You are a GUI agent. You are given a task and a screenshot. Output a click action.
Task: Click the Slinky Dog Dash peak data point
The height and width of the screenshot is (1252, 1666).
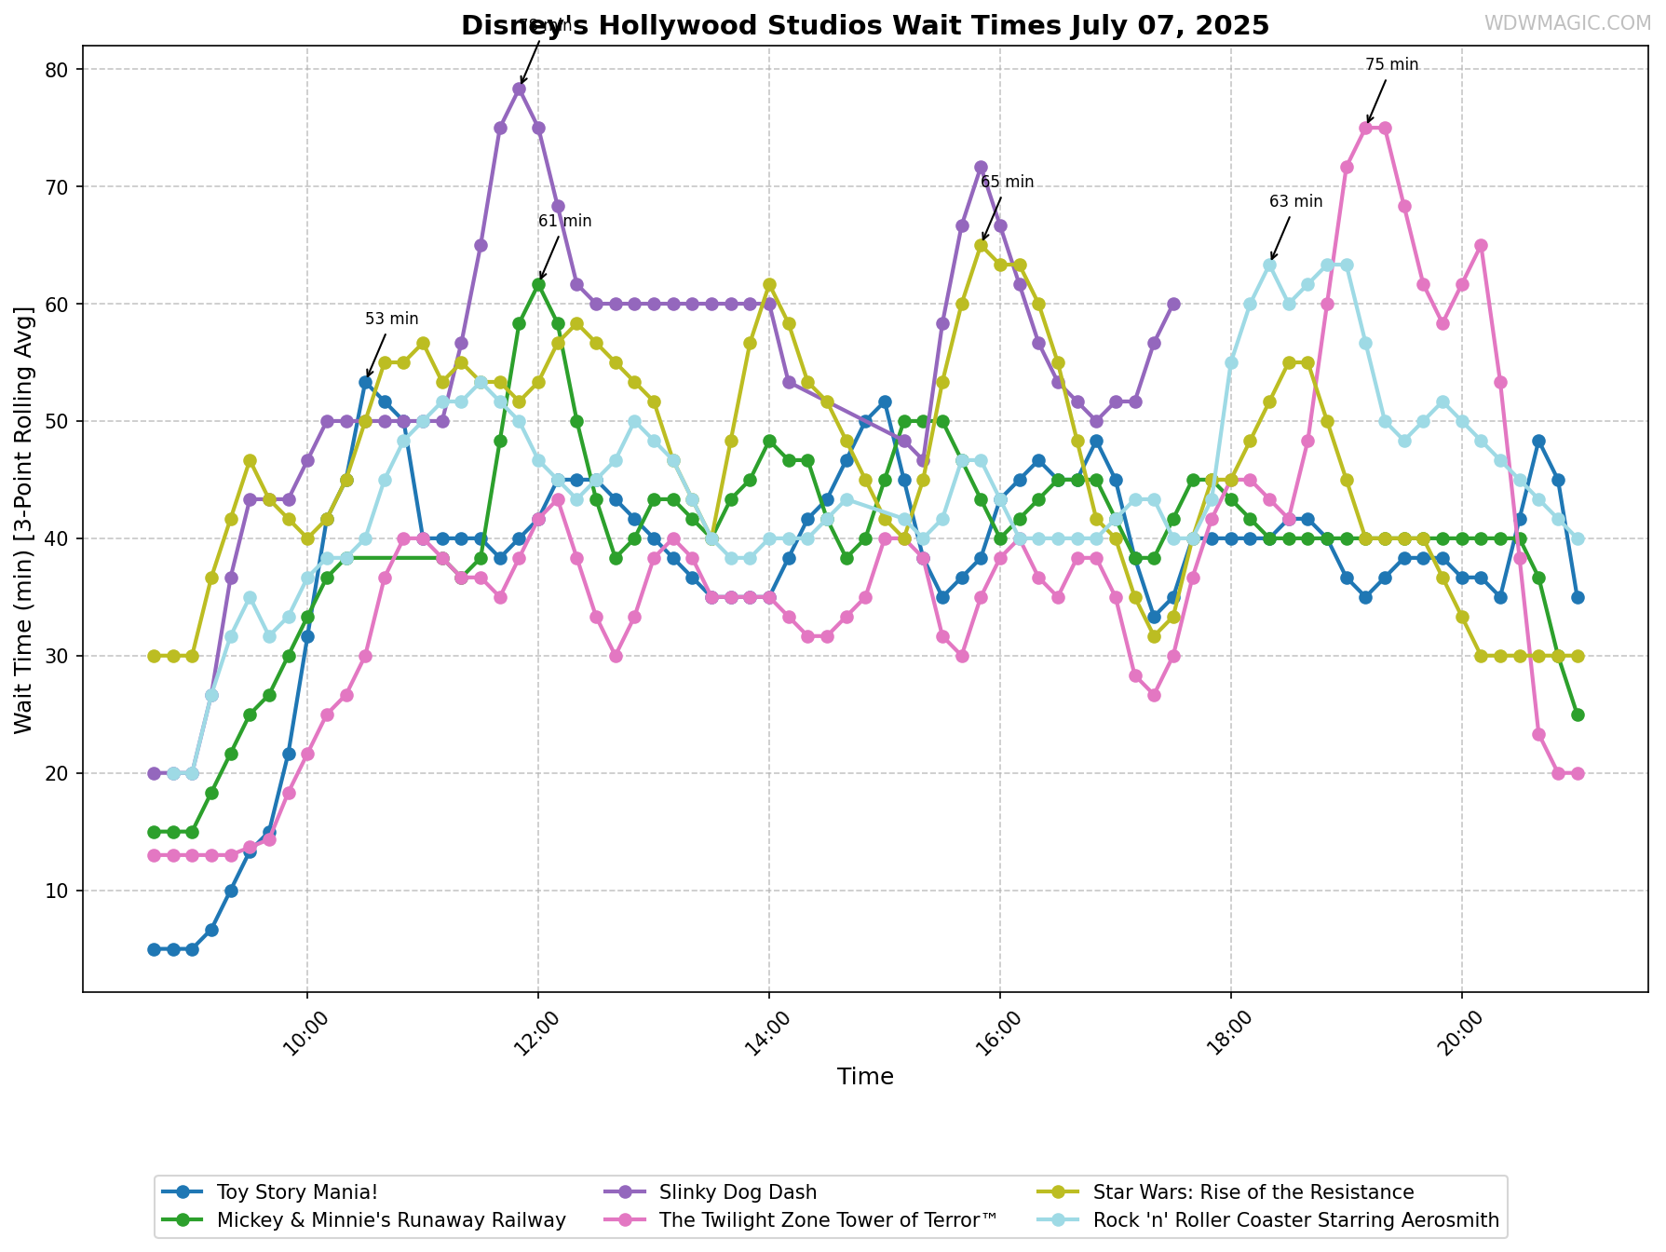pyautogui.click(x=519, y=89)
